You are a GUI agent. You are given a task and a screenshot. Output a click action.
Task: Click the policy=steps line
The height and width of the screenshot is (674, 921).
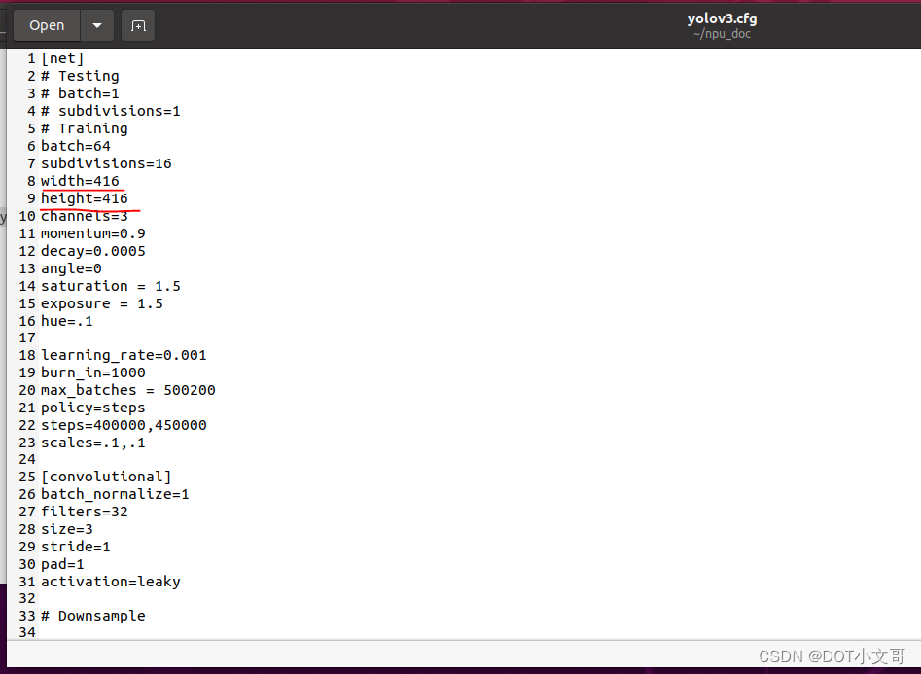click(92, 408)
